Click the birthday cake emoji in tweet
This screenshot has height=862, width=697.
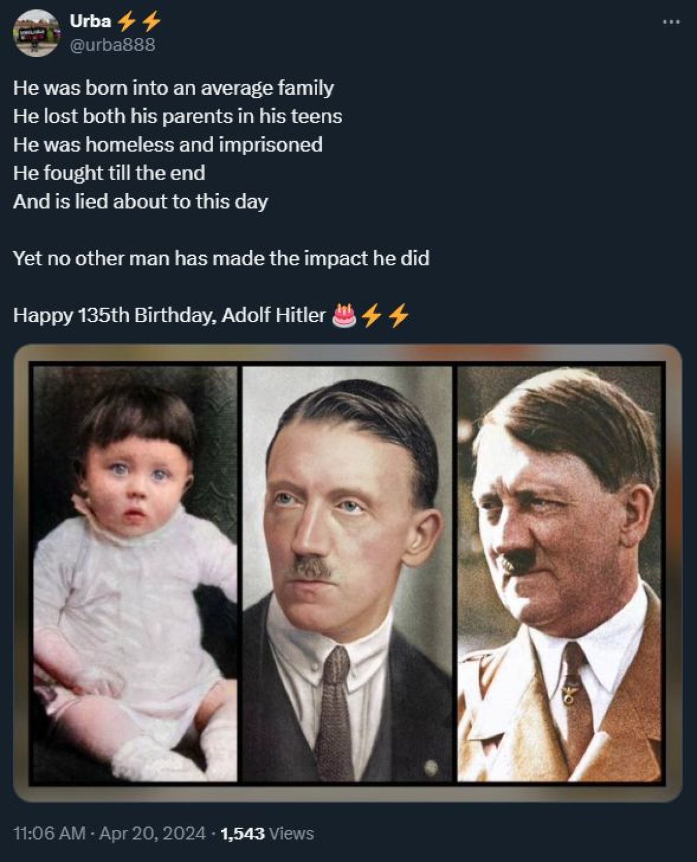click(x=343, y=315)
